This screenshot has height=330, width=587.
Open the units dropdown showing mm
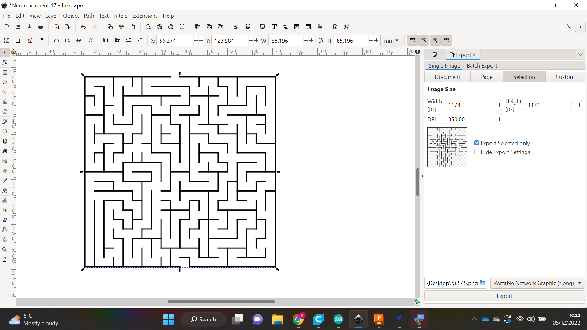[x=391, y=40]
